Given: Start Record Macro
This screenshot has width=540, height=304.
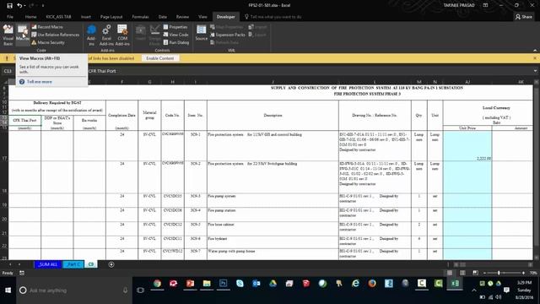Looking at the screenshot, I should pos(47,26).
